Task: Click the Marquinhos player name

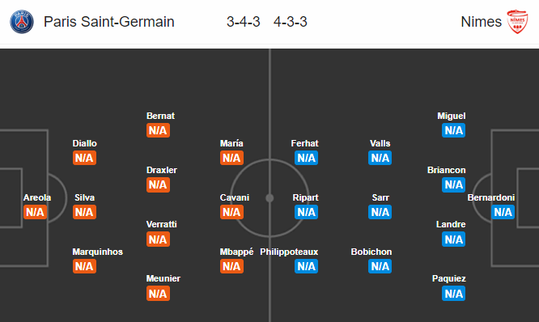Action: pos(98,252)
